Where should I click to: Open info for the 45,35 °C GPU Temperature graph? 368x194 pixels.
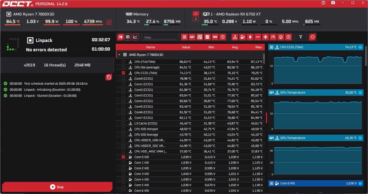[360, 138]
